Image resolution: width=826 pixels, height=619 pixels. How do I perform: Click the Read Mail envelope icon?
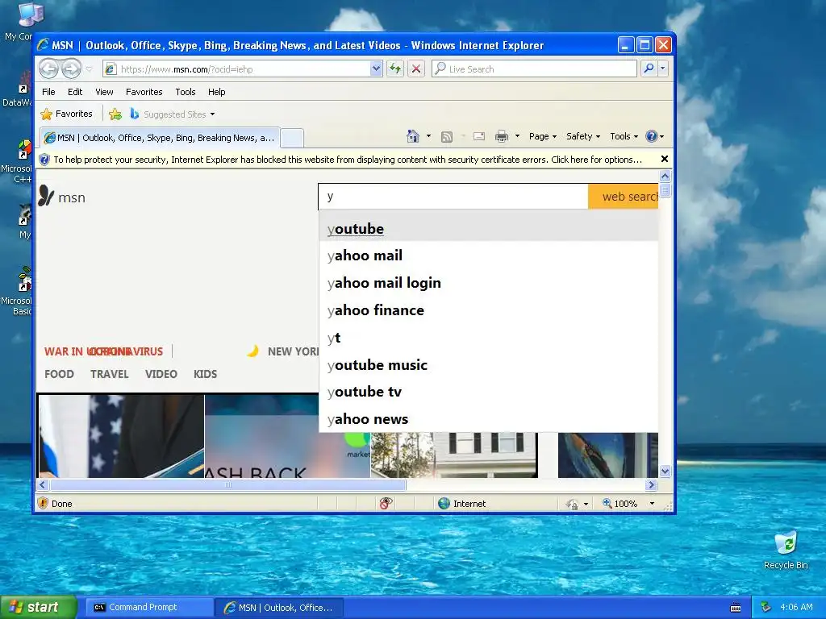click(479, 137)
